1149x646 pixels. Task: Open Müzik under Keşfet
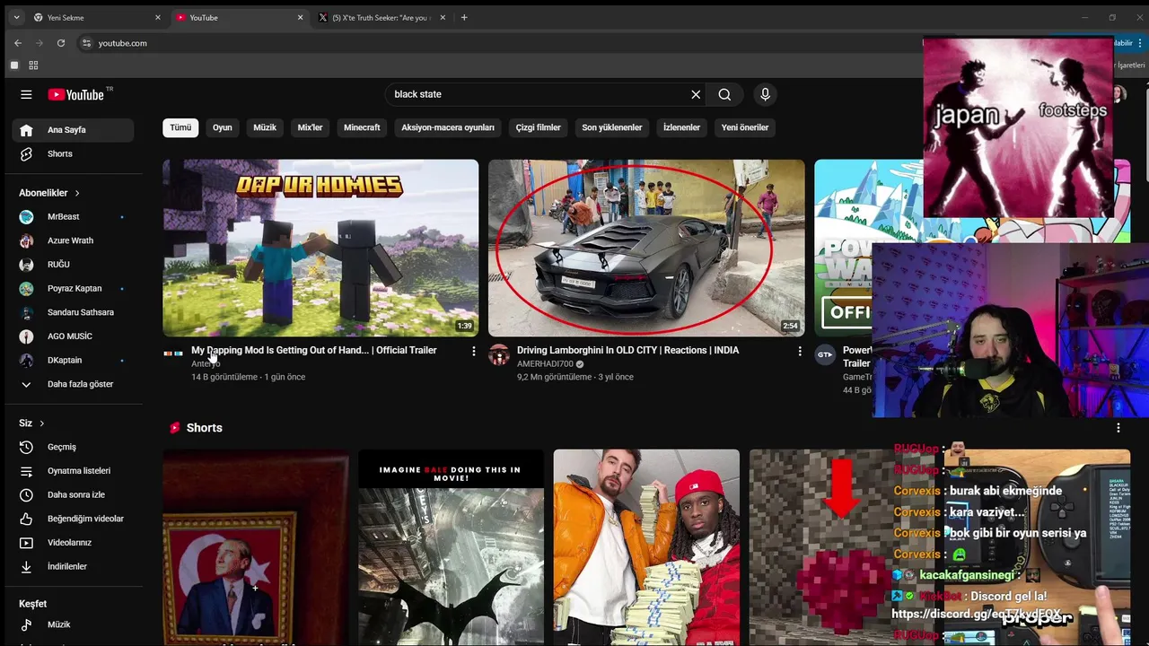(73, 624)
